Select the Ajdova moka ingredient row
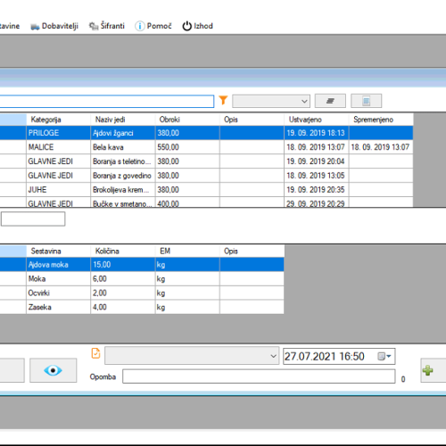 [x=142, y=265]
